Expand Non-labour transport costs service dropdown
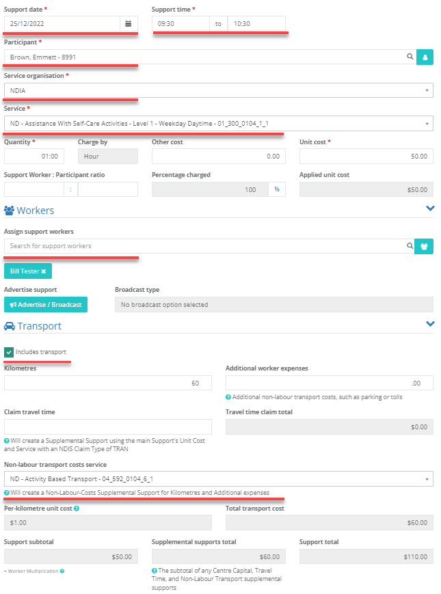This screenshot has height=594, width=441. (219, 479)
